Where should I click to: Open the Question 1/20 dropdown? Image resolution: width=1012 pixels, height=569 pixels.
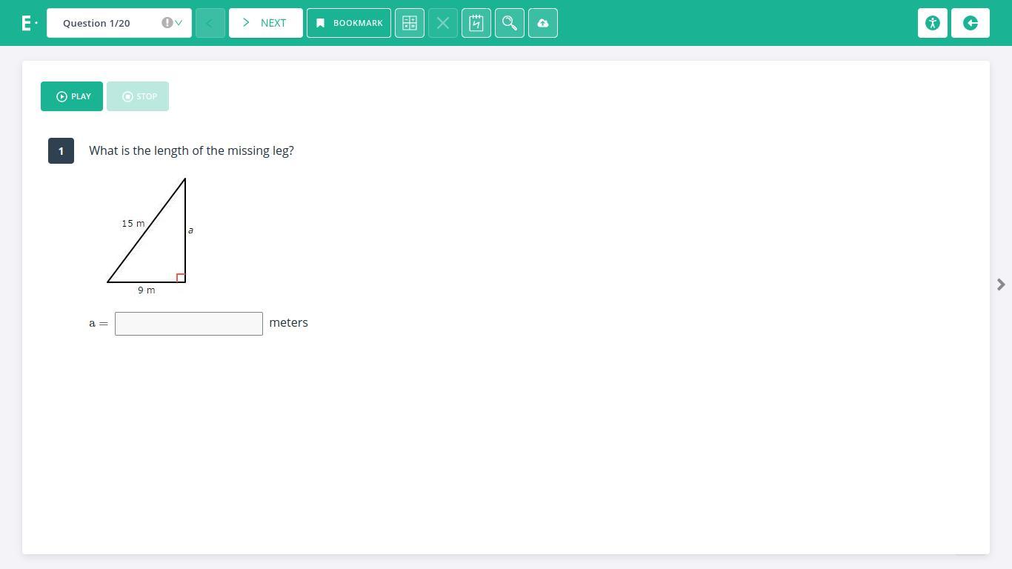(119, 23)
